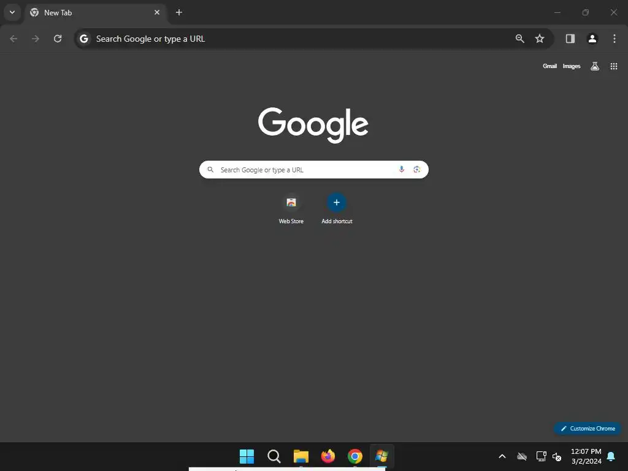
Task: Open File Explorer from taskbar
Action: (301, 456)
